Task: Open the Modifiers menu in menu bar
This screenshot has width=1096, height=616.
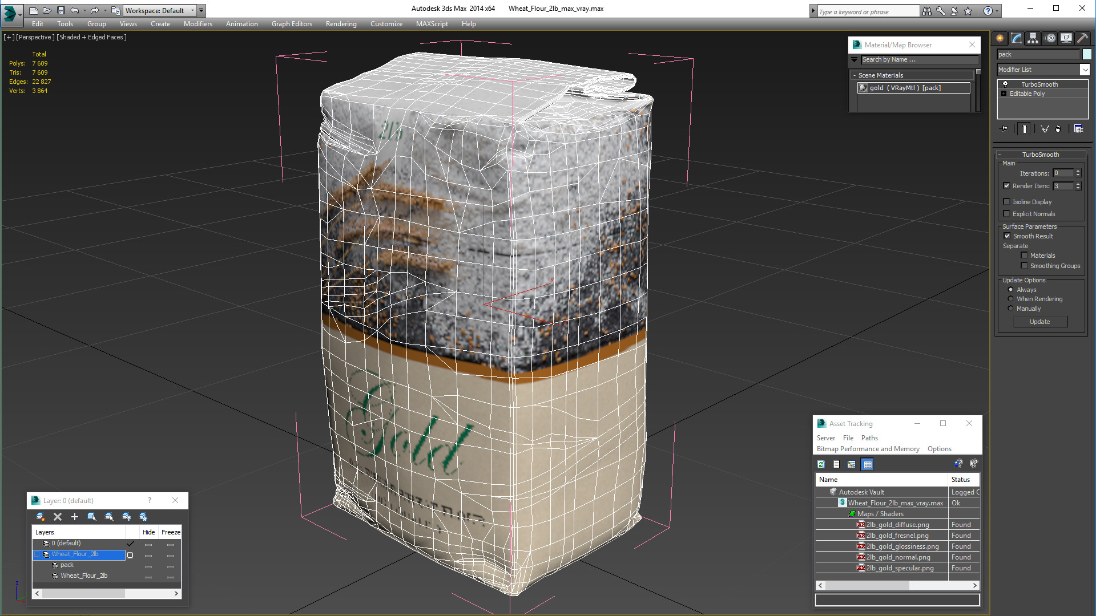Action: click(x=196, y=24)
